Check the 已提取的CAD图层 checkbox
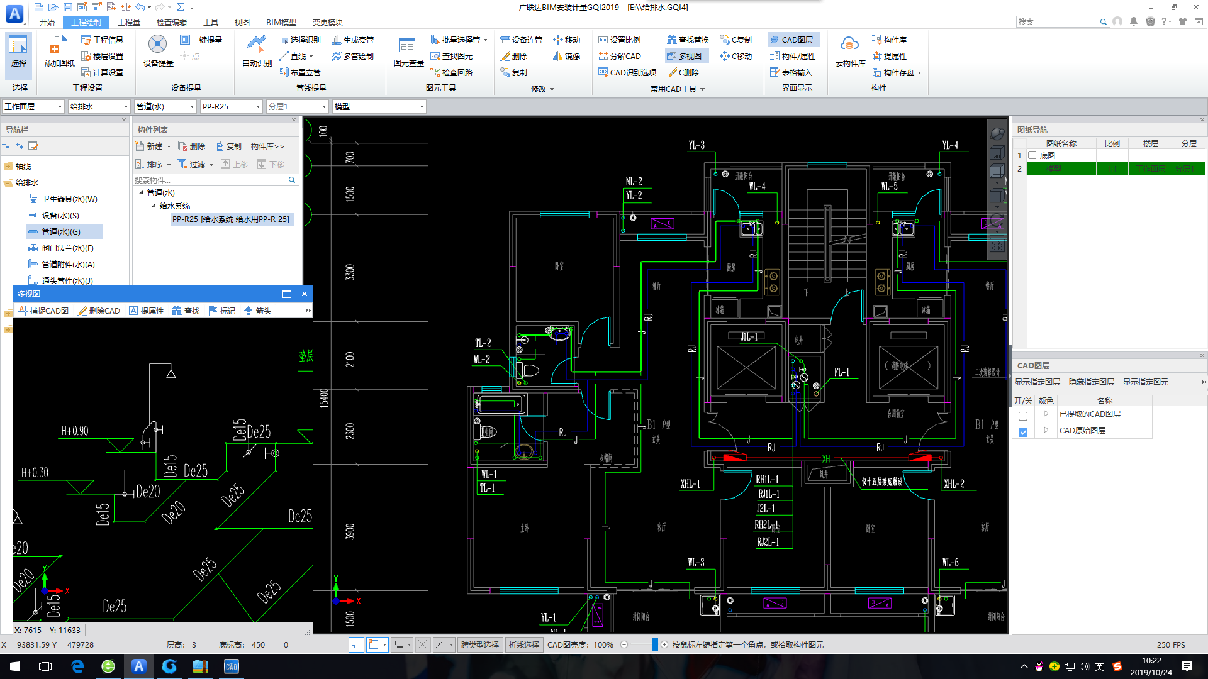The width and height of the screenshot is (1208, 679). 1023,416
